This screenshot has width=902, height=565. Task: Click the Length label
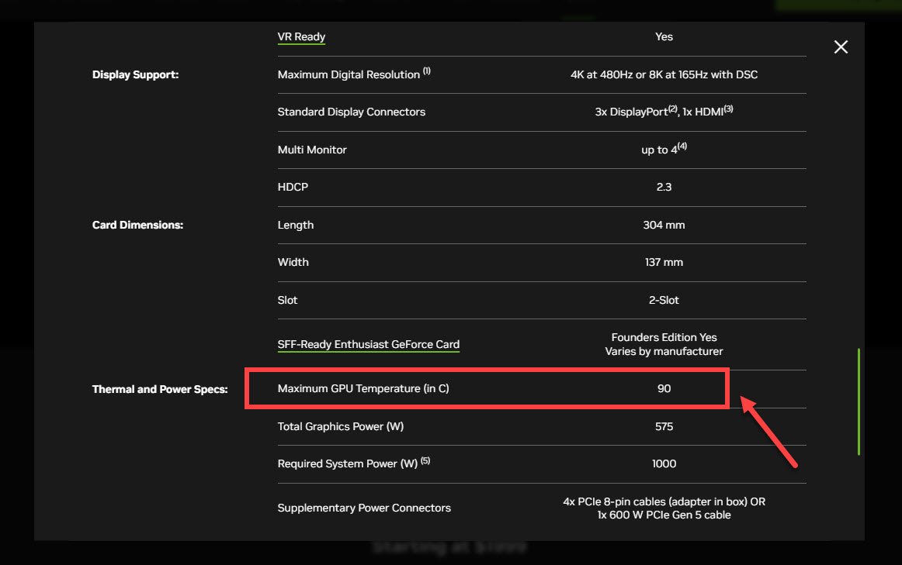(x=296, y=225)
